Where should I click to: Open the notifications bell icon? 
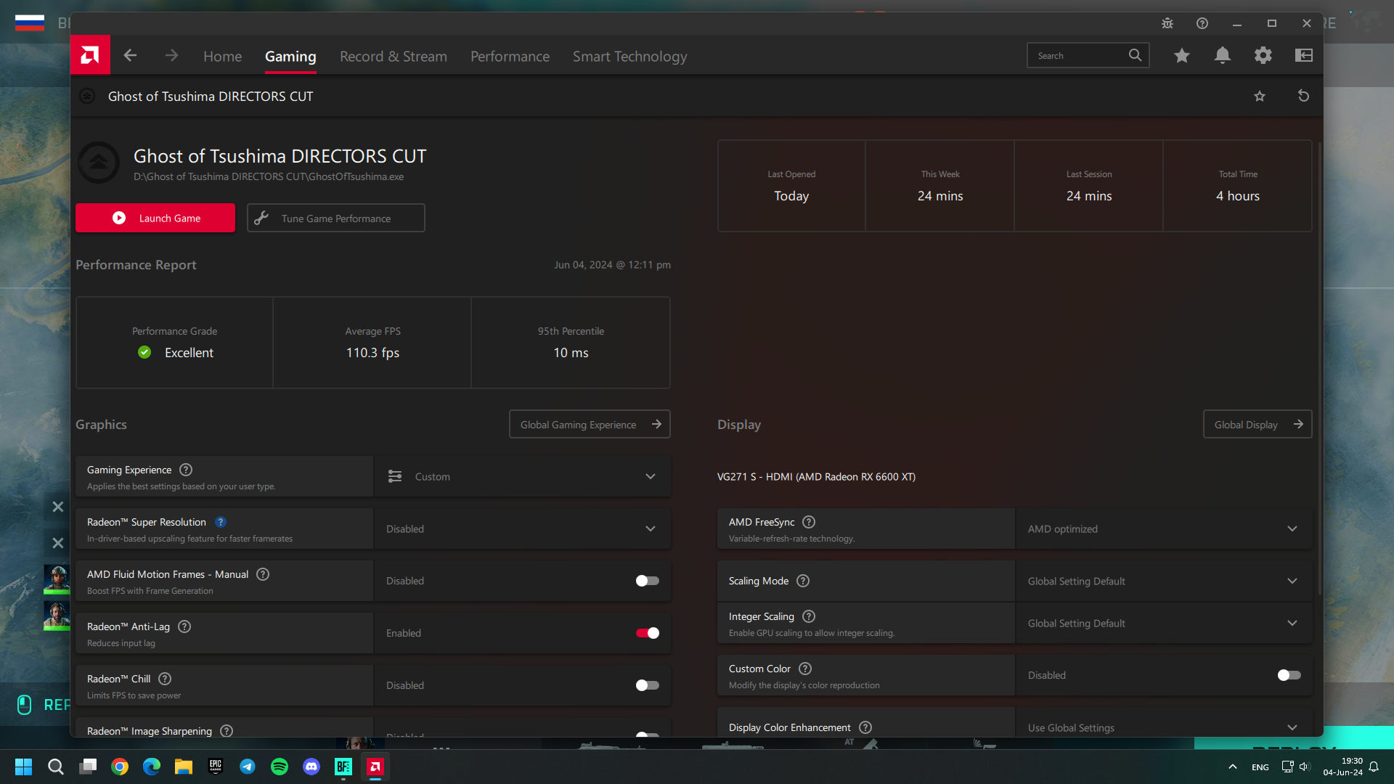click(1223, 55)
